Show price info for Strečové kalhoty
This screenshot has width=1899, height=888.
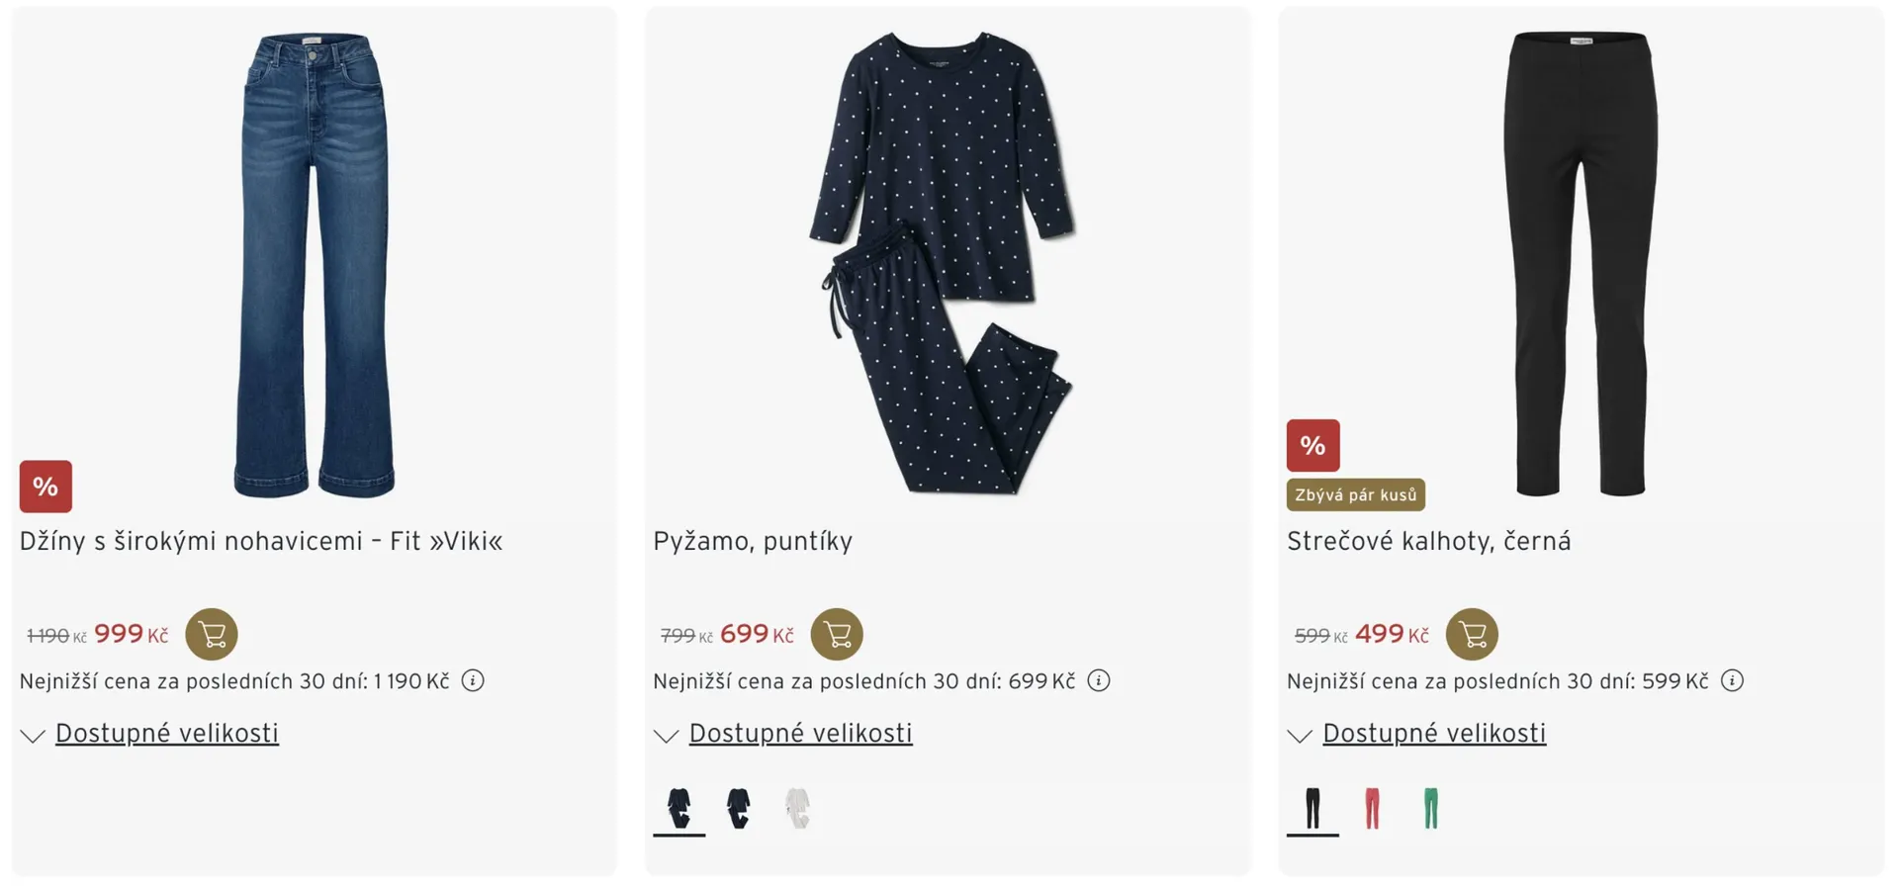click(x=1732, y=680)
